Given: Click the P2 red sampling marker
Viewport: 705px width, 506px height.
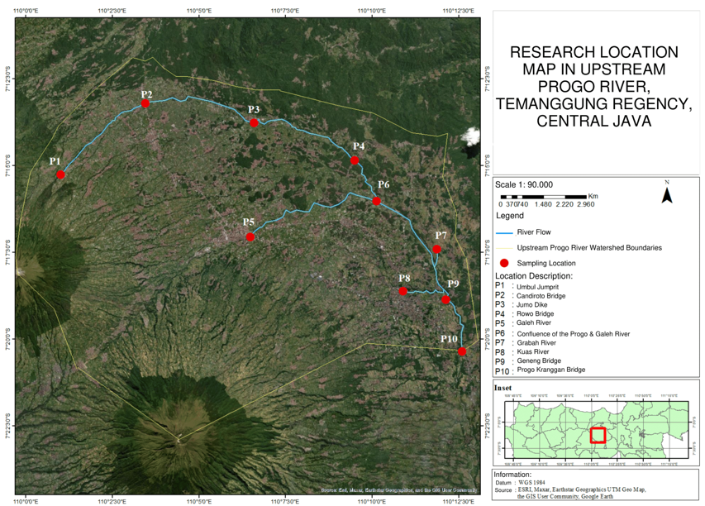Looking at the screenshot, I should (x=145, y=103).
